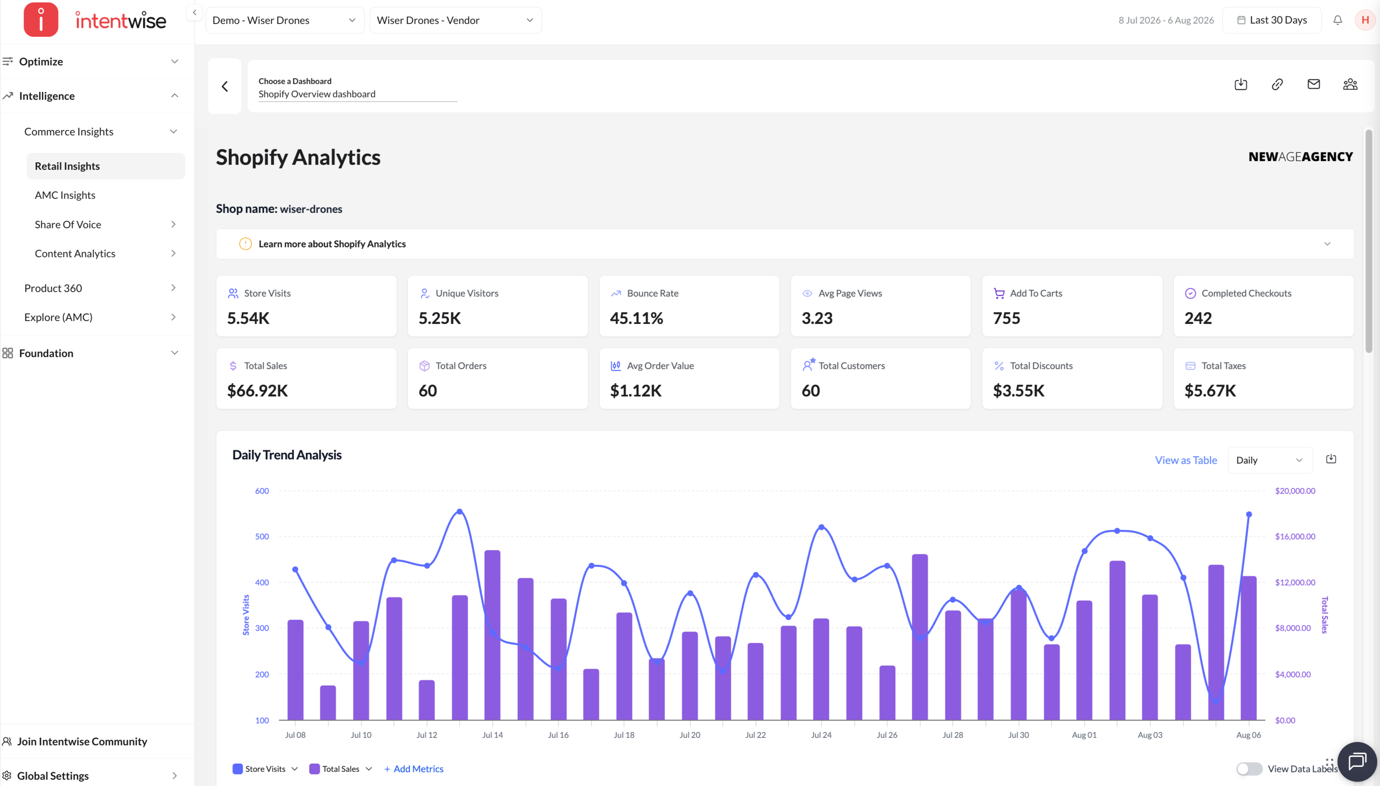Open the chat support widget
This screenshot has height=786, width=1380.
tap(1357, 762)
